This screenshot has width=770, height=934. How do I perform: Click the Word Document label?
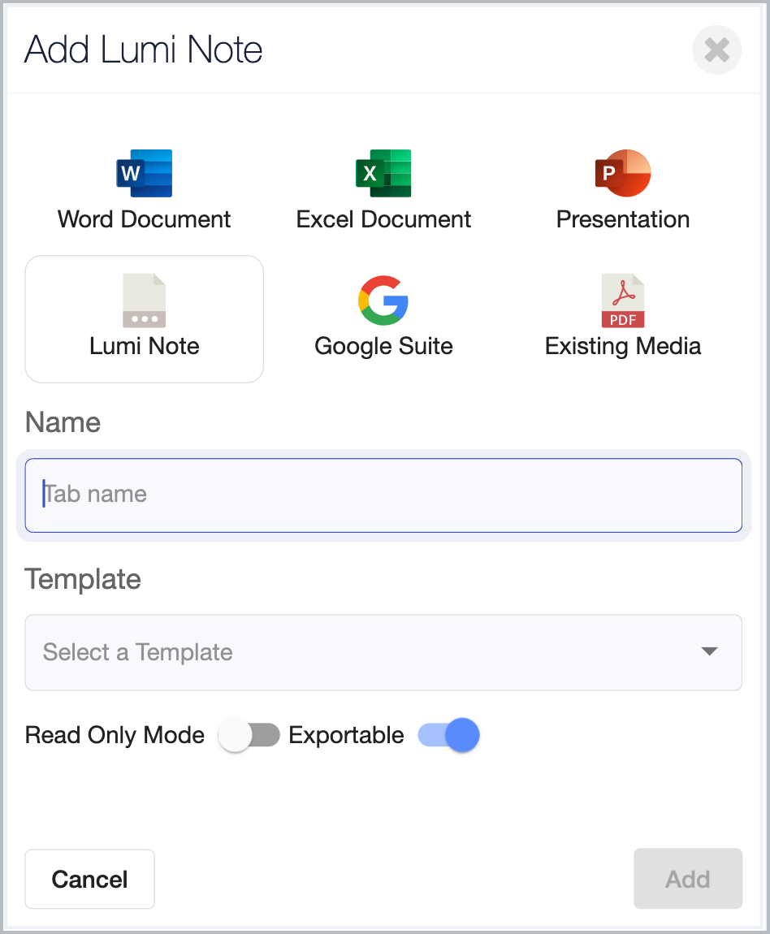point(144,220)
